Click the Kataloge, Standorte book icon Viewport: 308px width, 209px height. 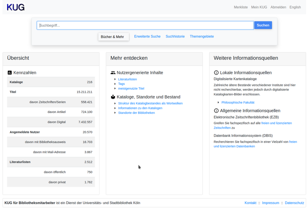point(113,97)
